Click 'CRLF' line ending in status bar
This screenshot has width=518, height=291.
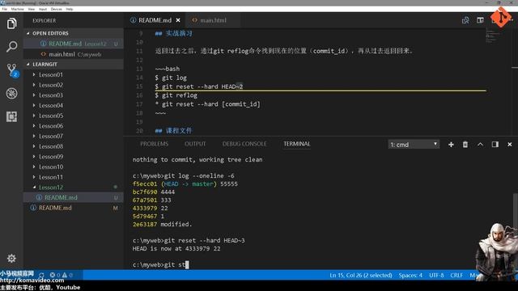(456, 275)
